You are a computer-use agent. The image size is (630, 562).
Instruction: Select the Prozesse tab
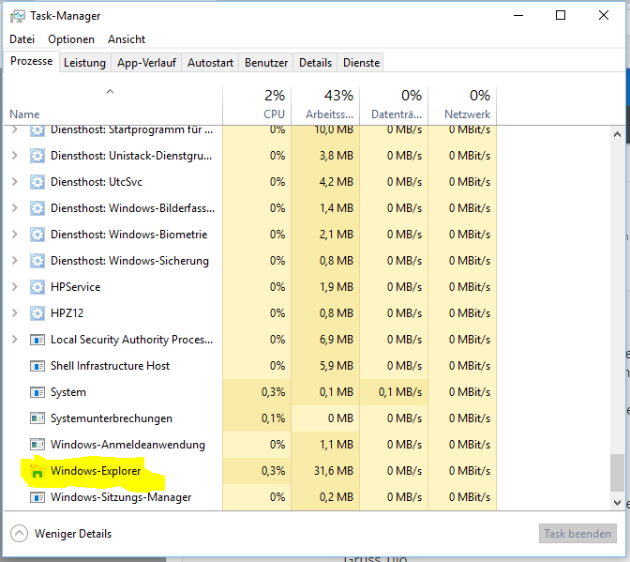click(31, 61)
